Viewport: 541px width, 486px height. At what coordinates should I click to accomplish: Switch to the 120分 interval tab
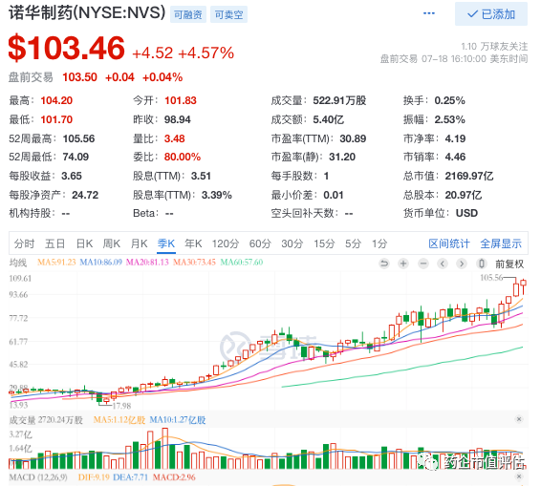[226, 243]
